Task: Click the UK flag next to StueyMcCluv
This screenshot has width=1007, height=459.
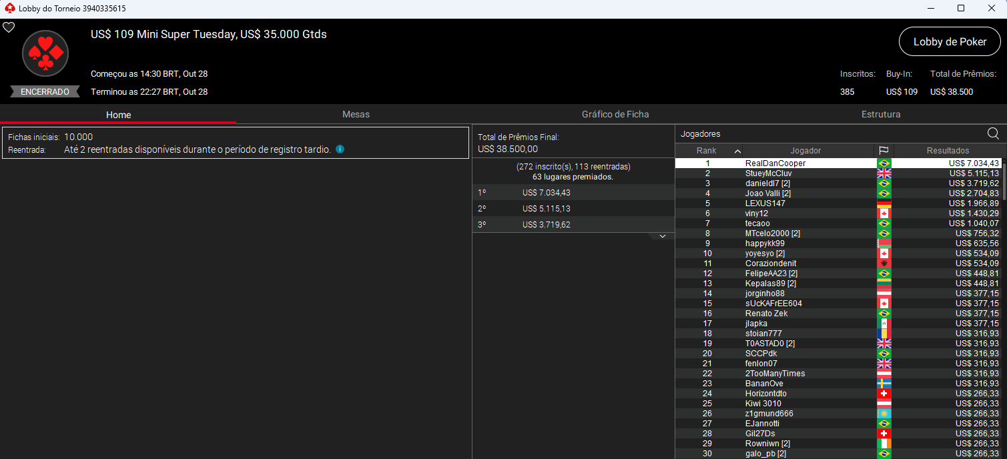Action: (x=884, y=173)
